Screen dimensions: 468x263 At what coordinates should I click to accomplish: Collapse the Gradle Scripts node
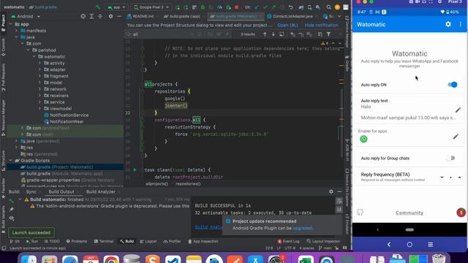click(10, 161)
